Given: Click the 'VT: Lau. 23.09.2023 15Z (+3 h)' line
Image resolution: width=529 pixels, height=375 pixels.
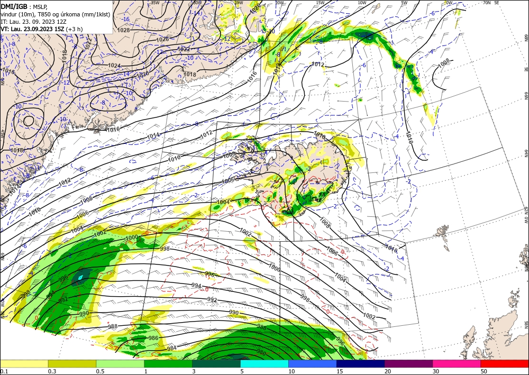Looking at the screenshot, I should click(41, 29).
